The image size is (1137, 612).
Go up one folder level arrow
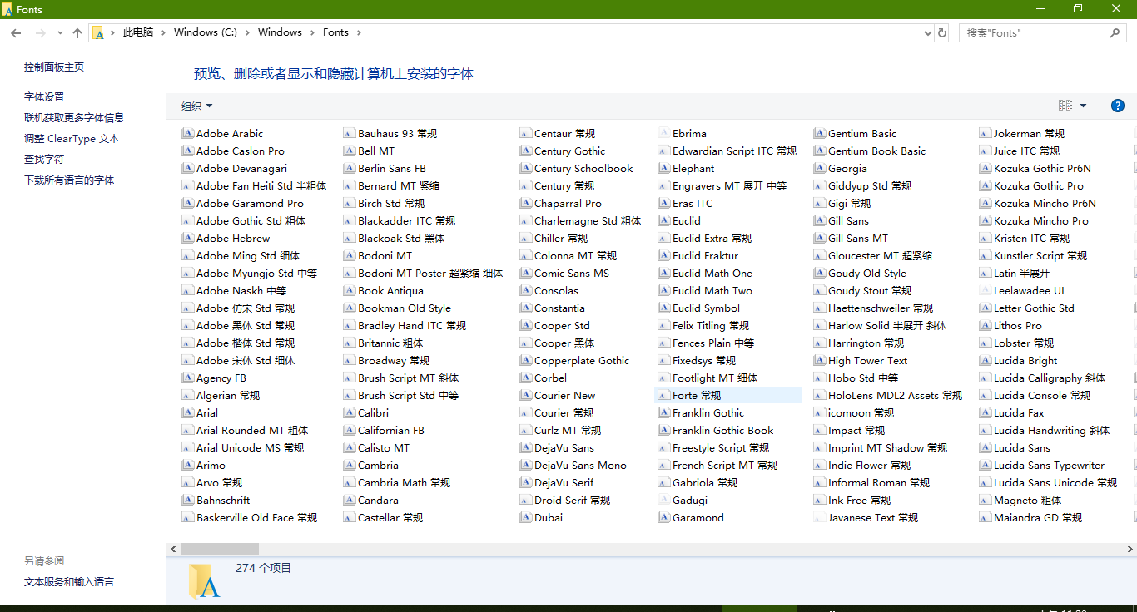(x=77, y=32)
